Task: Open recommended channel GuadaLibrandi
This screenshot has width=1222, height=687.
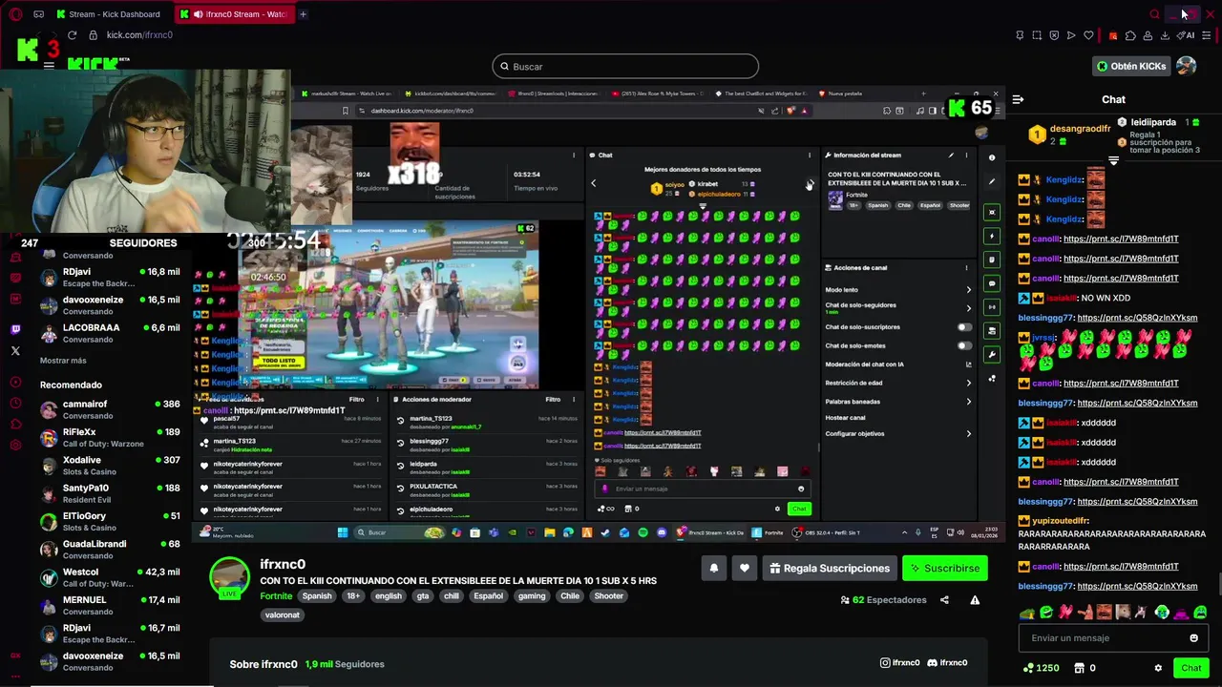Action: 110,550
